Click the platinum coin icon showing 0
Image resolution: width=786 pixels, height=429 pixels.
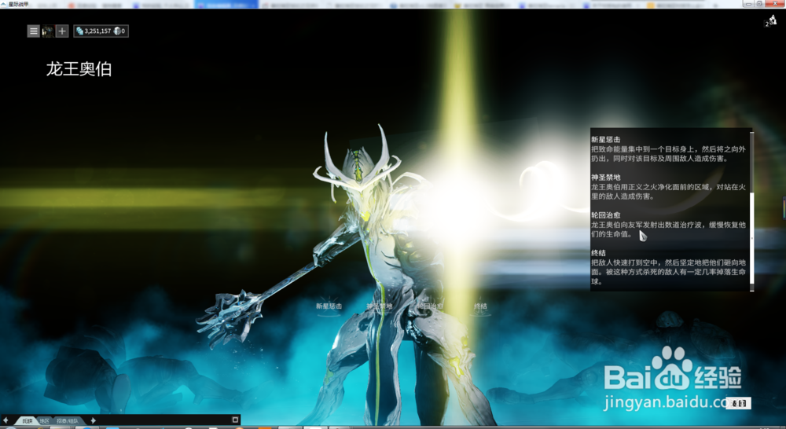tap(117, 31)
